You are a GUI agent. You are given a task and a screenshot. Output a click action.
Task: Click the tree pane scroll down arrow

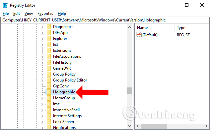129,126
